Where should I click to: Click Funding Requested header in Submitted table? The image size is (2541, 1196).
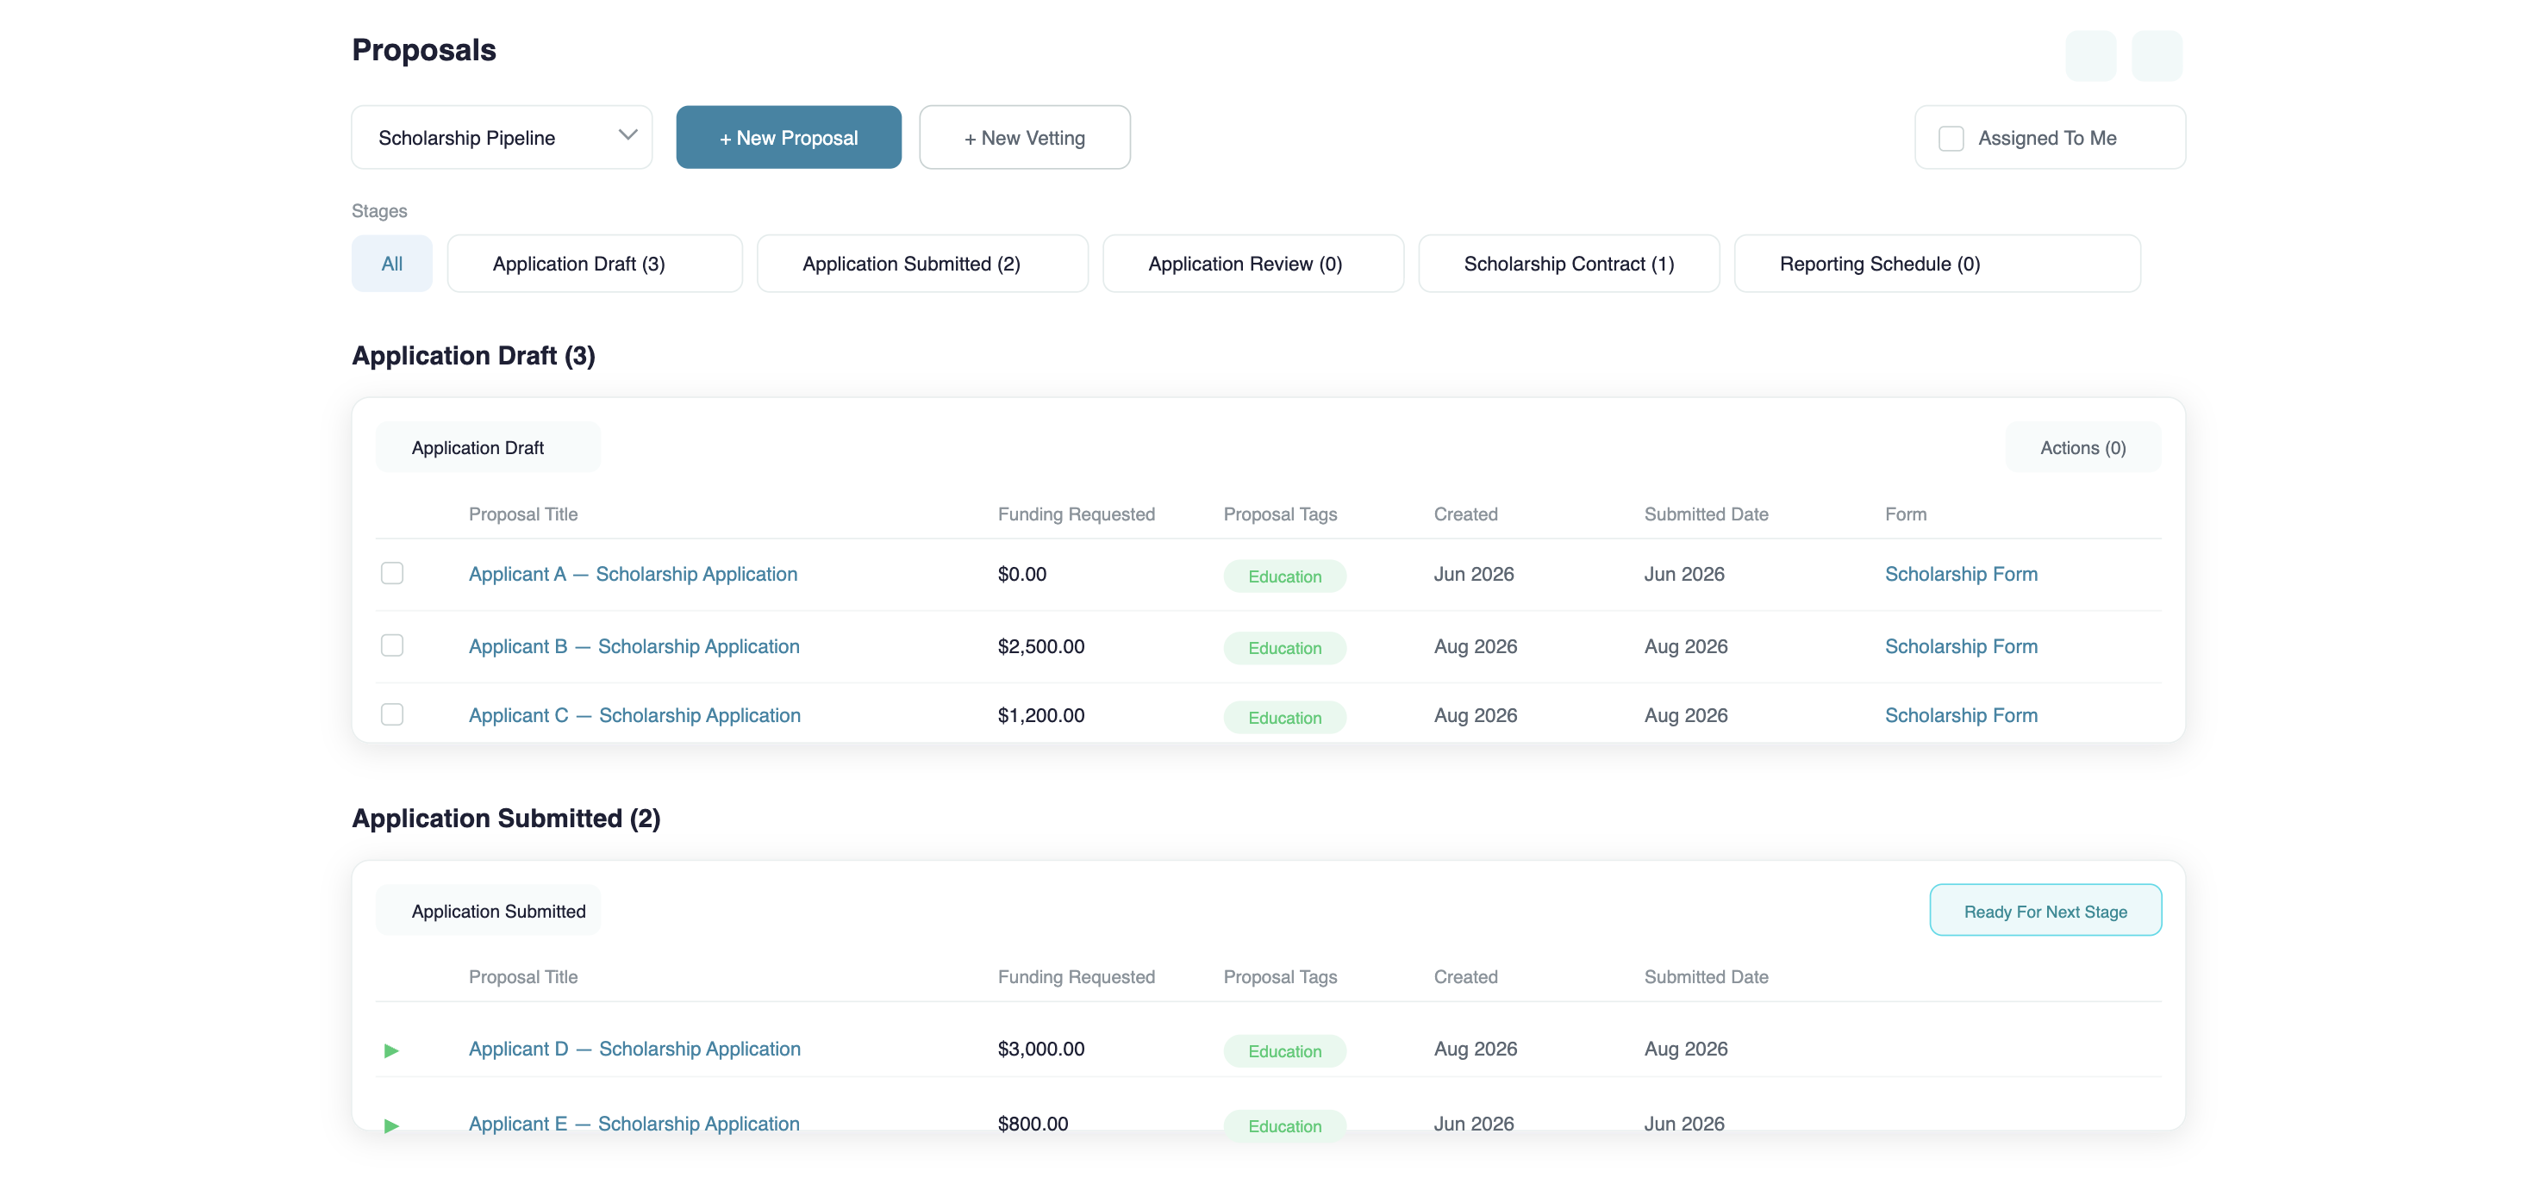pyautogui.click(x=1077, y=977)
